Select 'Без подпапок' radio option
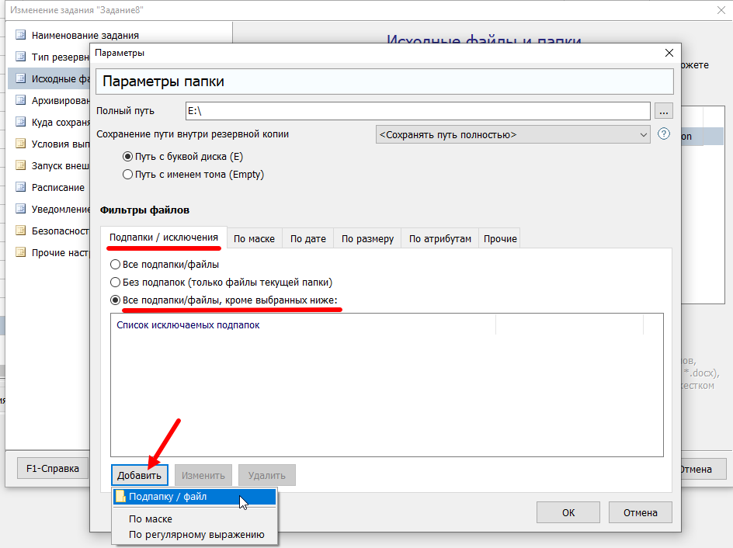This screenshot has width=733, height=548. tap(116, 283)
